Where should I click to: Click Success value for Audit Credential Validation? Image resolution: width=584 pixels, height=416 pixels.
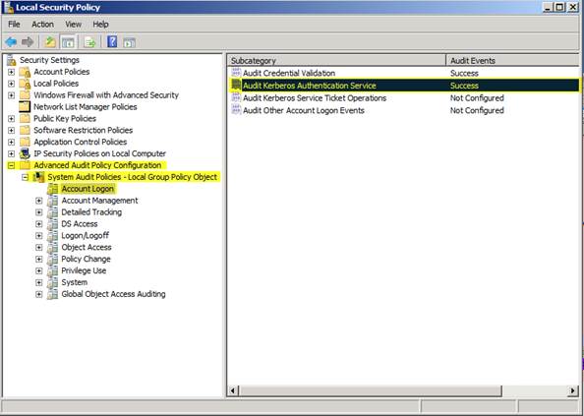[464, 73]
